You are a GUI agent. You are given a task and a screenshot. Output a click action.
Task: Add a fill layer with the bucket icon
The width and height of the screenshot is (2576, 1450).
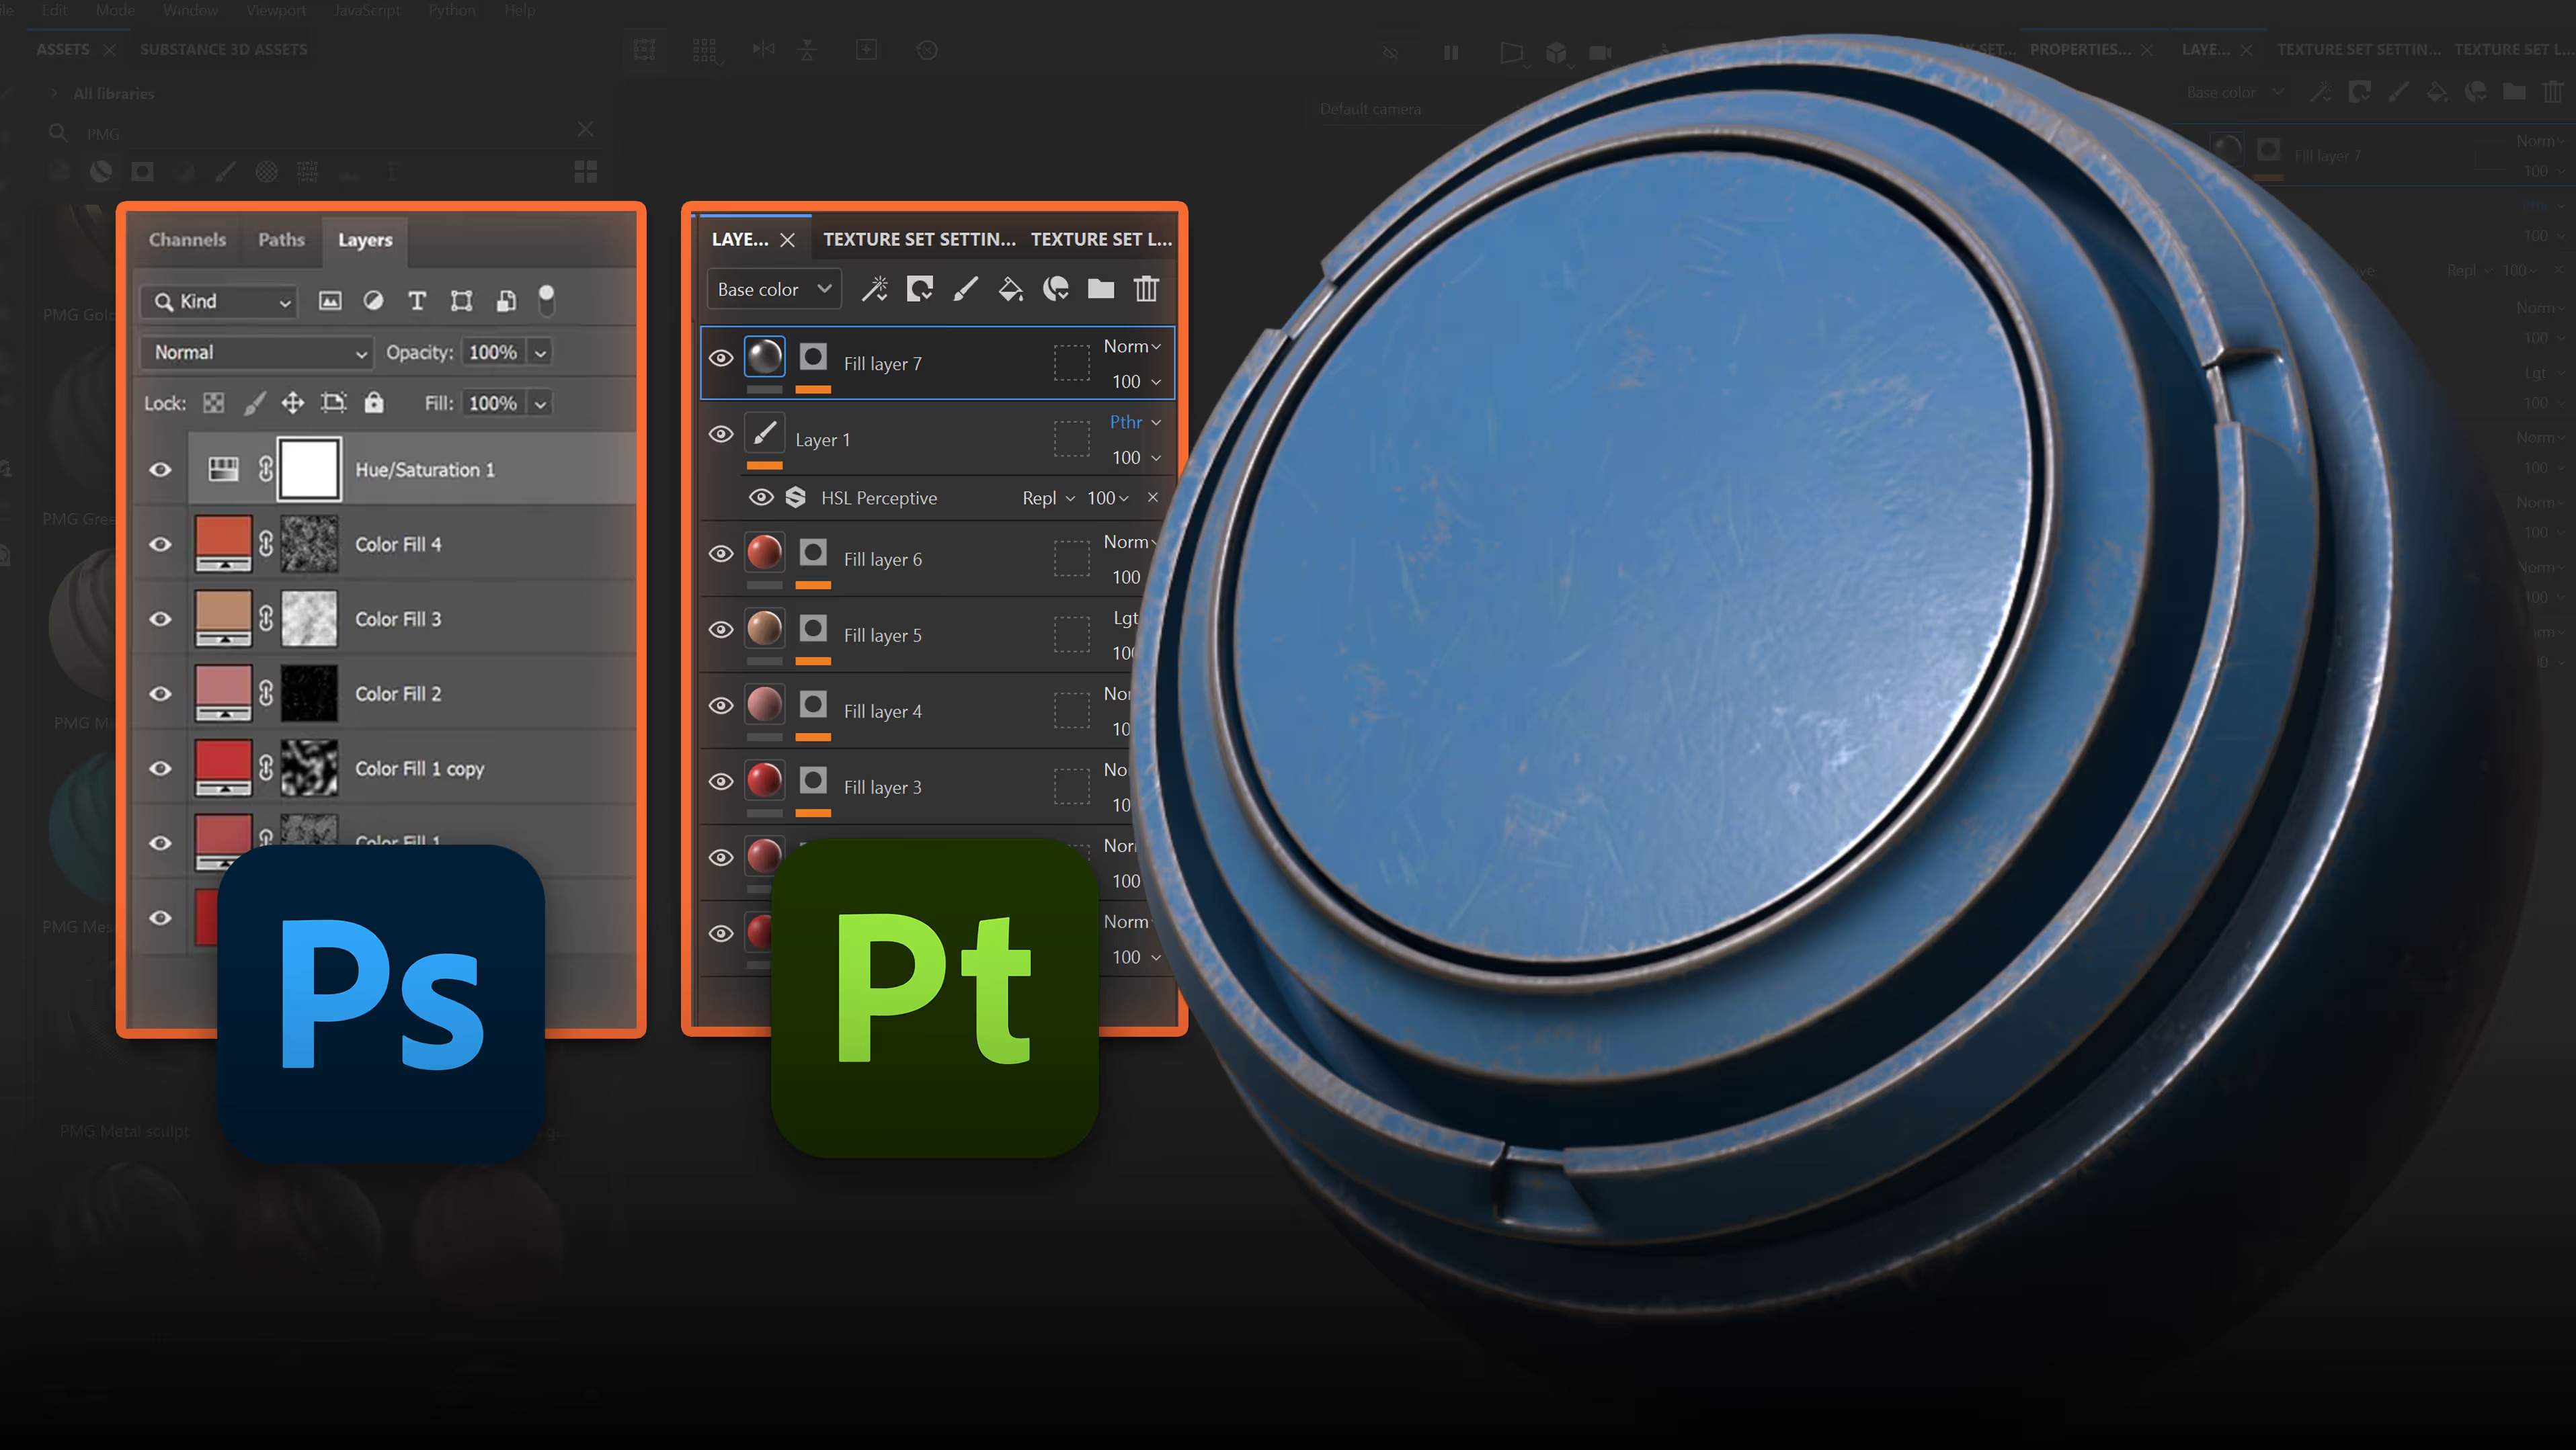coord(1010,289)
